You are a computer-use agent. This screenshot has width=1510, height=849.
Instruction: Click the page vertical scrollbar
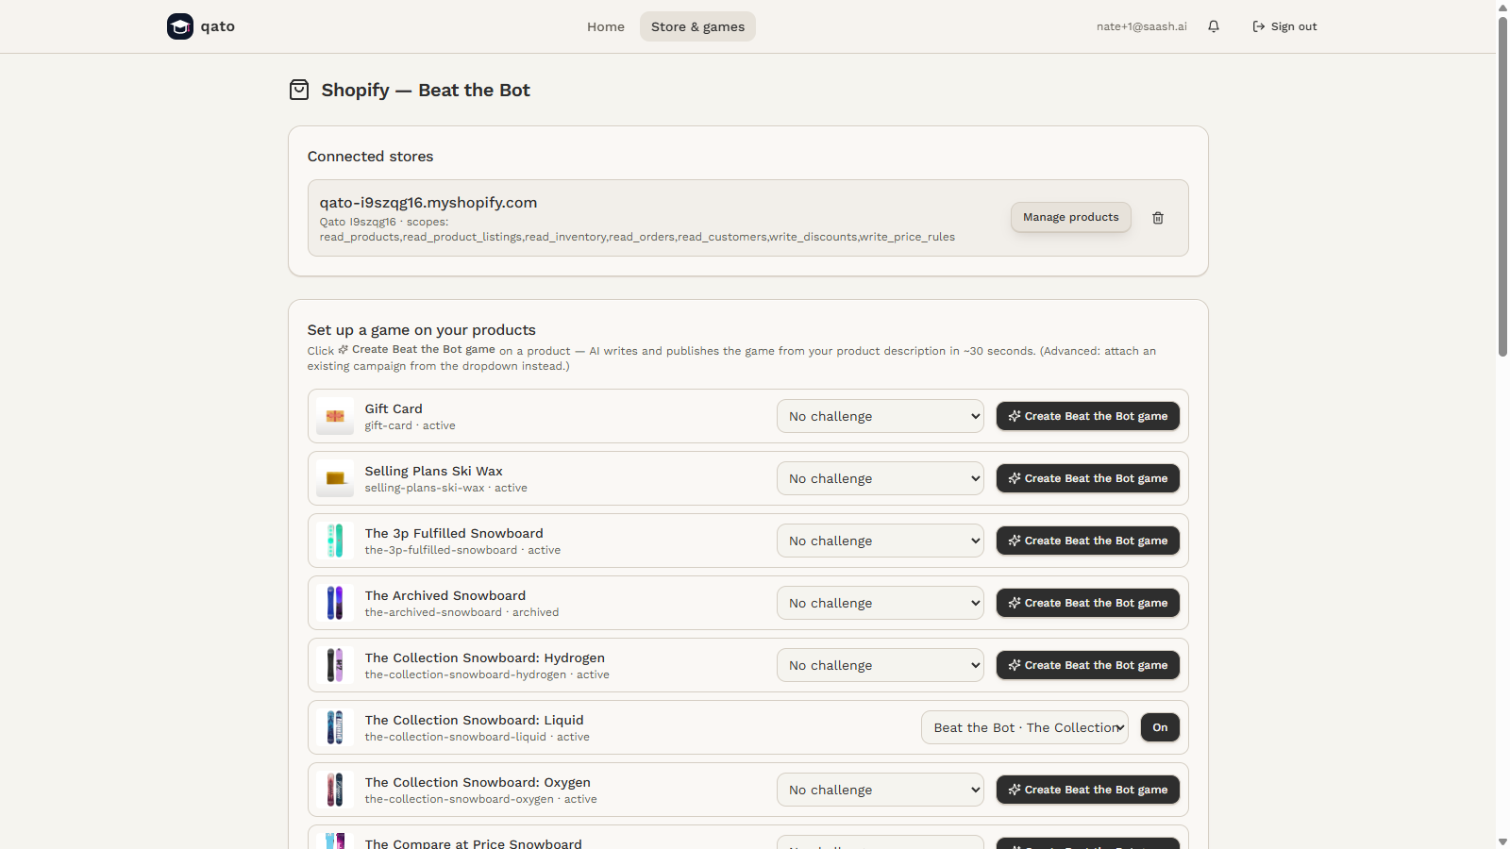point(1502,186)
